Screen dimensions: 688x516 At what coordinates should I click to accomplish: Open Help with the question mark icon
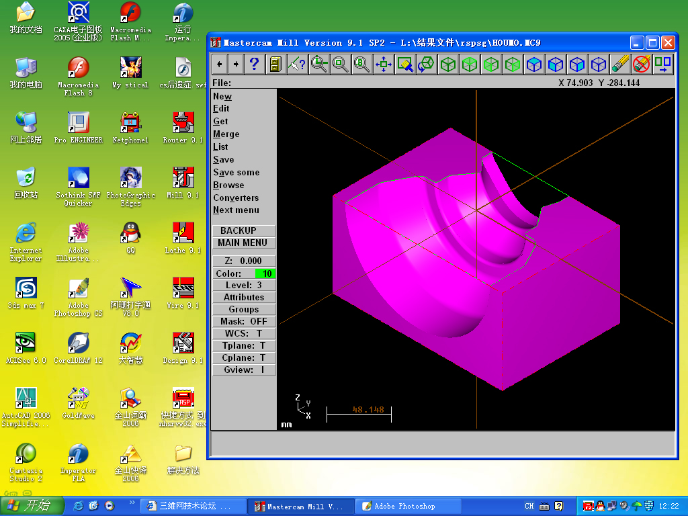(x=254, y=64)
